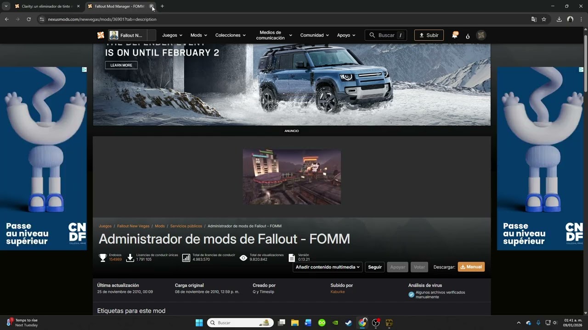
Task: Click the mod screenshot thumbnail
Action: click(292, 176)
